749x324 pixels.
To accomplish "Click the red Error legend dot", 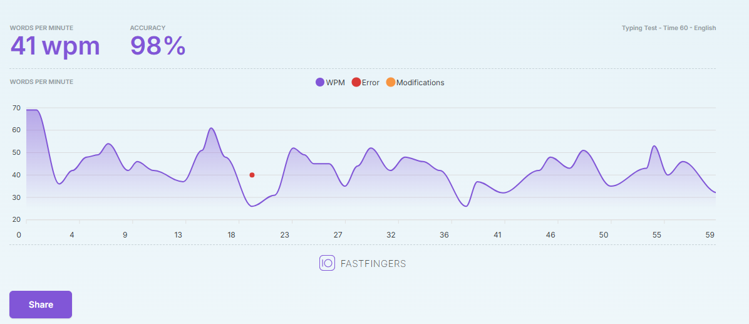I will pos(356,82).
